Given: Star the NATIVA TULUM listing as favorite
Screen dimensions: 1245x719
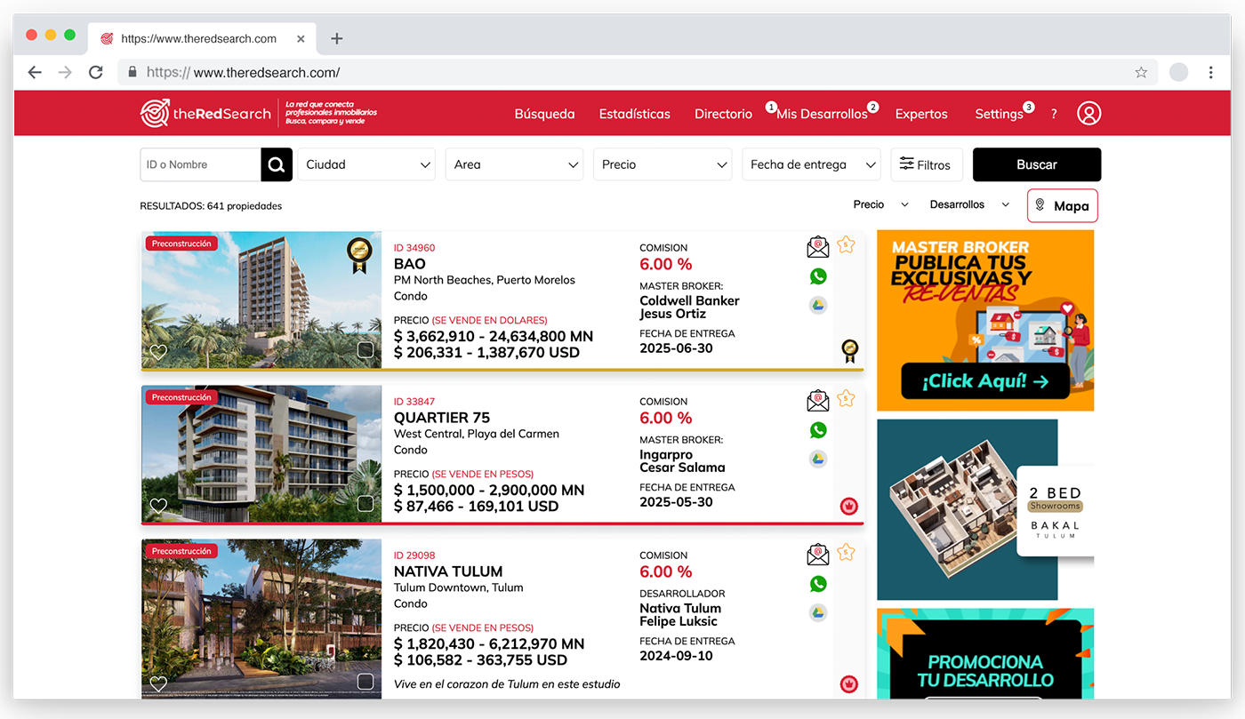Looking at the screenshot, I should (846, 552).
